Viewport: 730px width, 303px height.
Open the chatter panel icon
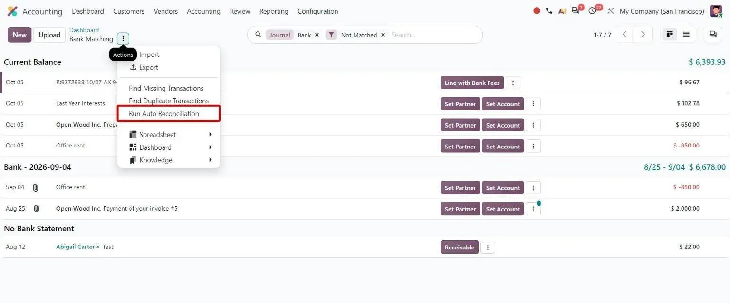pos(713,34)
